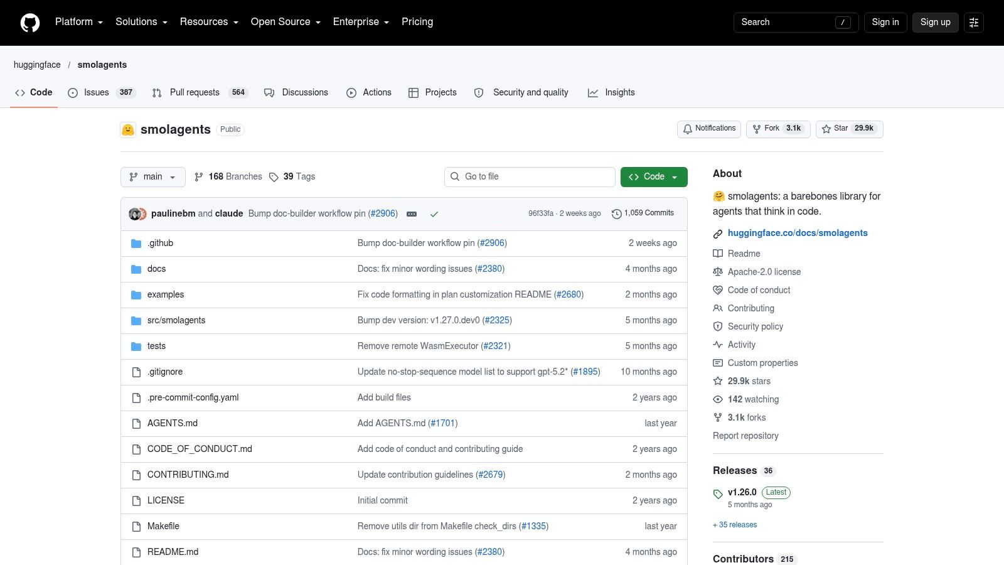Viewport: 1004px width, 565px height.
Task: Click the LICENSE file icon
Action: click(136, 501)
